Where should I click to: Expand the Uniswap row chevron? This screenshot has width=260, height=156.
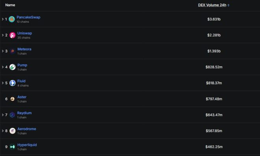point(3,35)
